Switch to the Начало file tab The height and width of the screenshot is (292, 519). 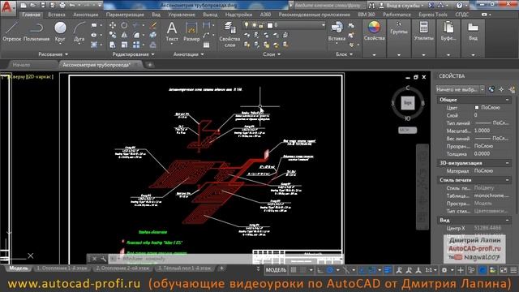pos(22,65)
